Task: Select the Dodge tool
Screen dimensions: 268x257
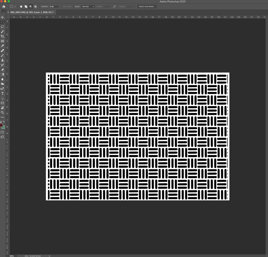Action: pos(2,84)
